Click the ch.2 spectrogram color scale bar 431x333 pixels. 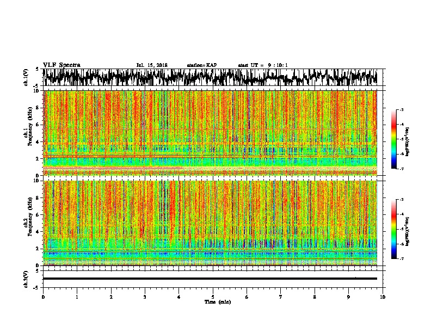click(x=393, y=229)
